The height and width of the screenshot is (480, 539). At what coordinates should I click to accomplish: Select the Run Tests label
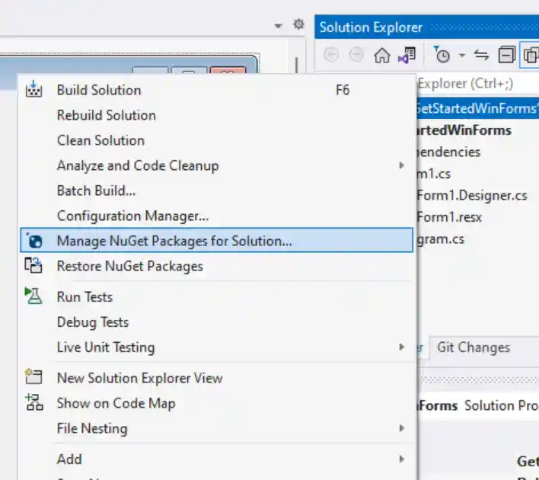tap(85, 297)
